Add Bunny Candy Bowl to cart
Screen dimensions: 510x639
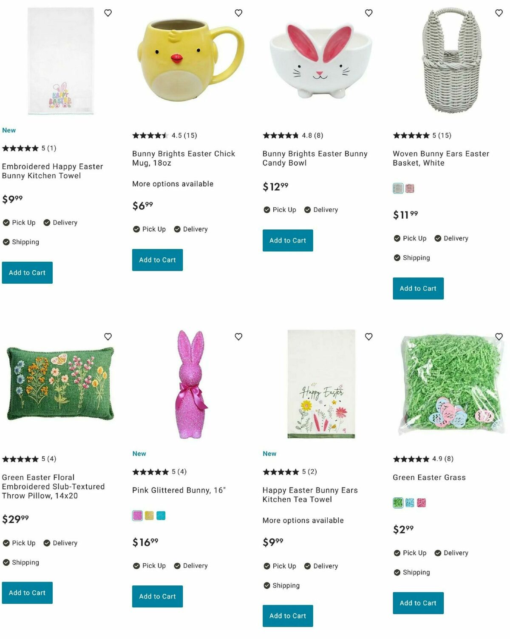click(x=288, y=240)
